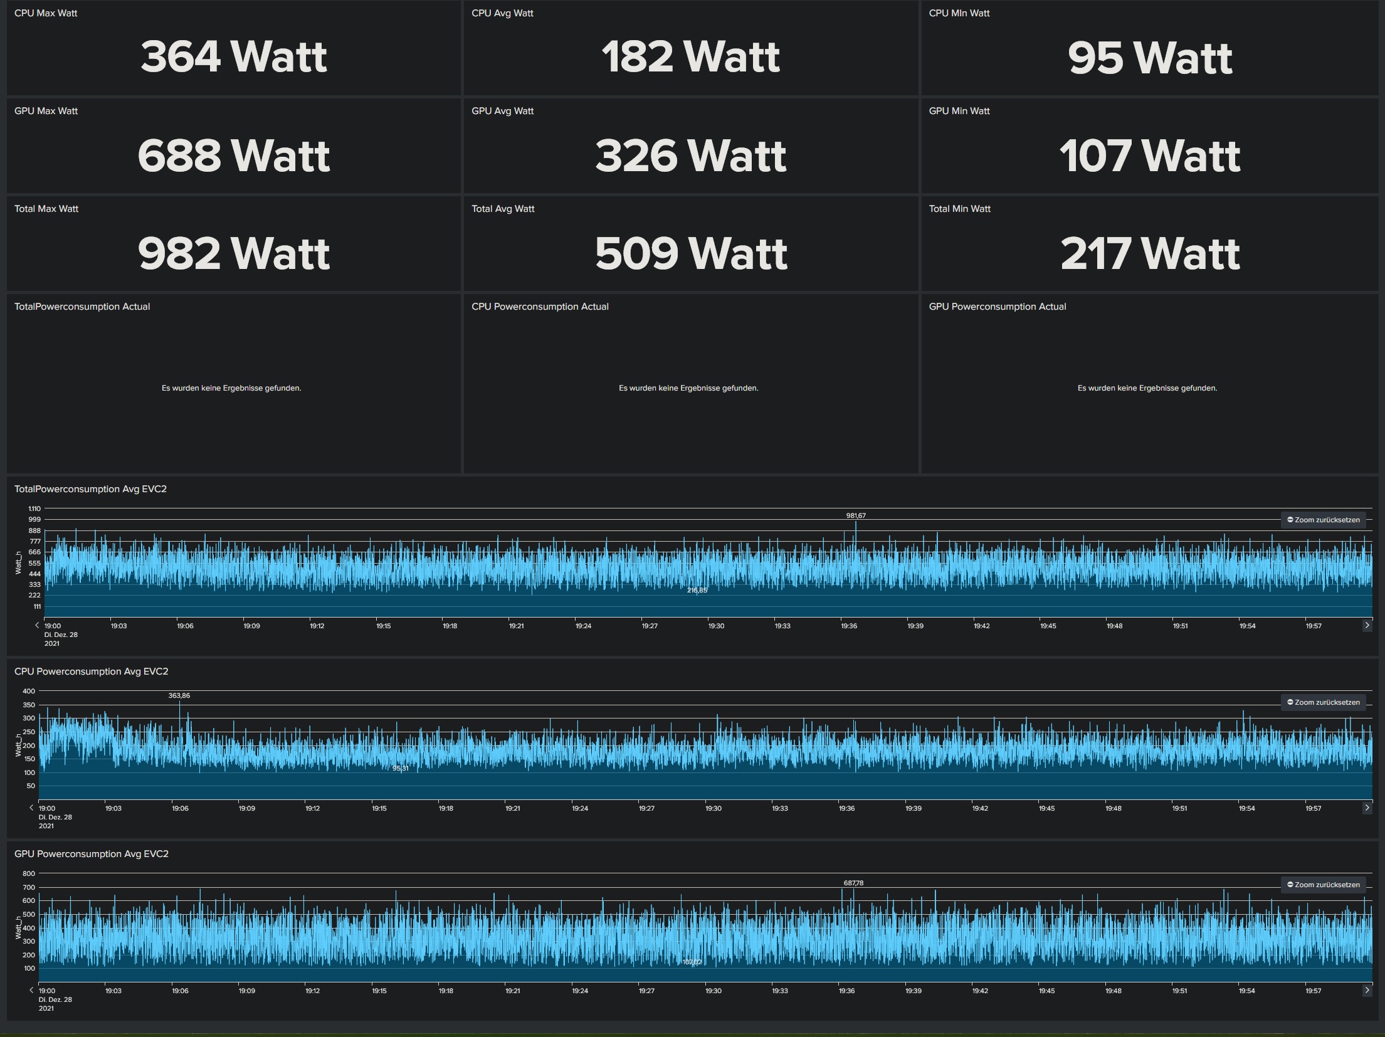Reset zoom on TotalPowerconsumption Avg chart

(1323, 520)
